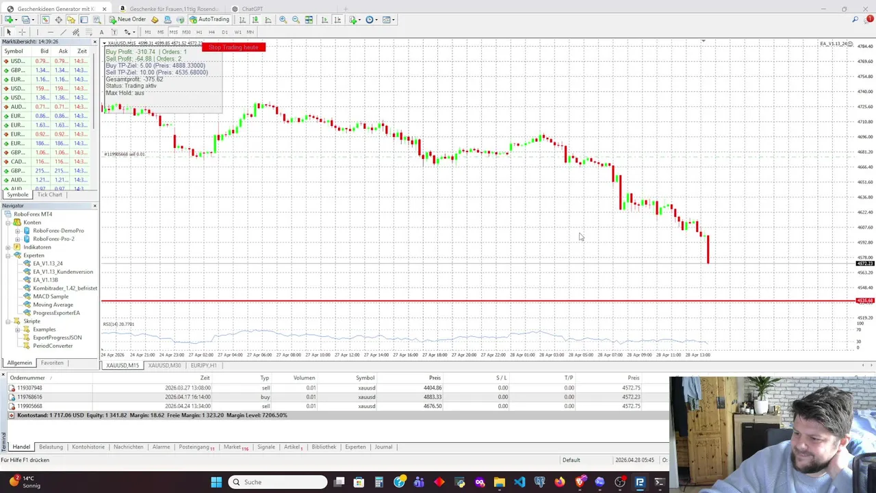
Task: Select MACD Sample expert
Action: click(51, 296)
